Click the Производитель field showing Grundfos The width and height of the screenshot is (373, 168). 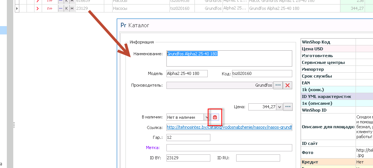[x=219, y=85]
